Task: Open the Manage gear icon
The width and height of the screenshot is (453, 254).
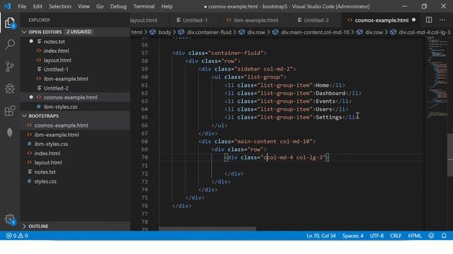Action: (x=10, y=219)
